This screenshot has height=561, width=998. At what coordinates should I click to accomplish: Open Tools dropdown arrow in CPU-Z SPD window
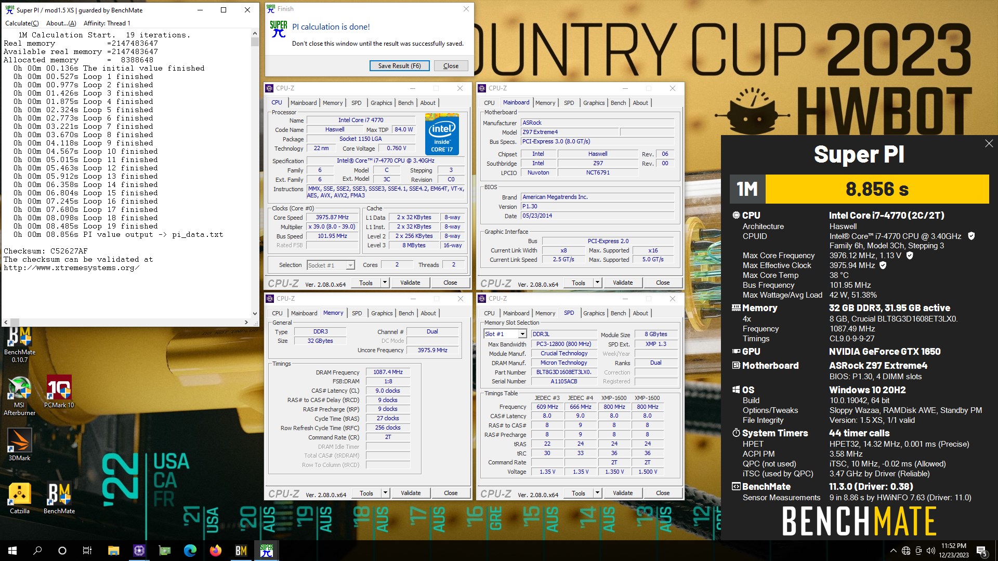[x=597, y=493]
